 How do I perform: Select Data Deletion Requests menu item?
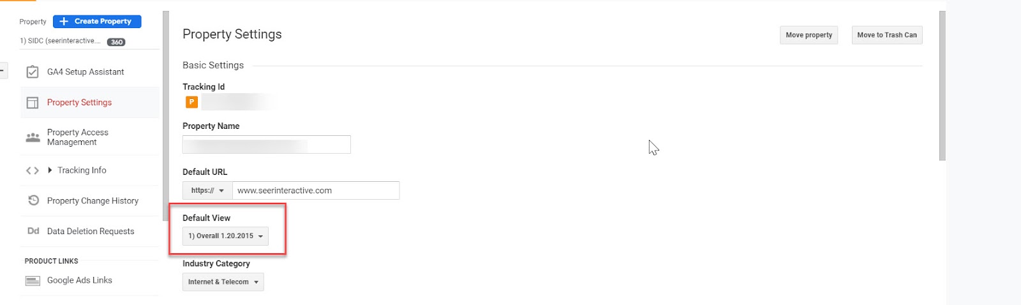pos(91,231)
